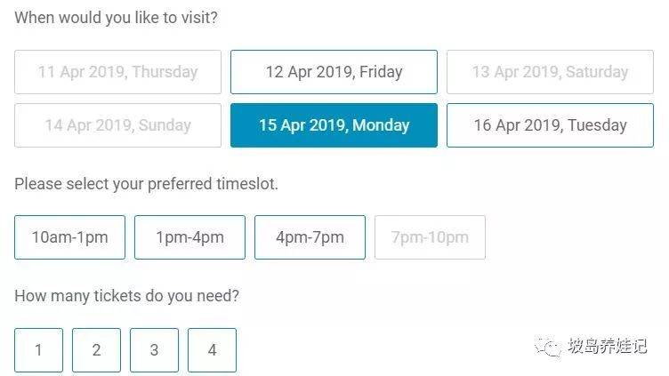The width and height of the screenshot is (669, 376).
Task: Select the 10am-1pm timeslot
Action: [69, 237]
